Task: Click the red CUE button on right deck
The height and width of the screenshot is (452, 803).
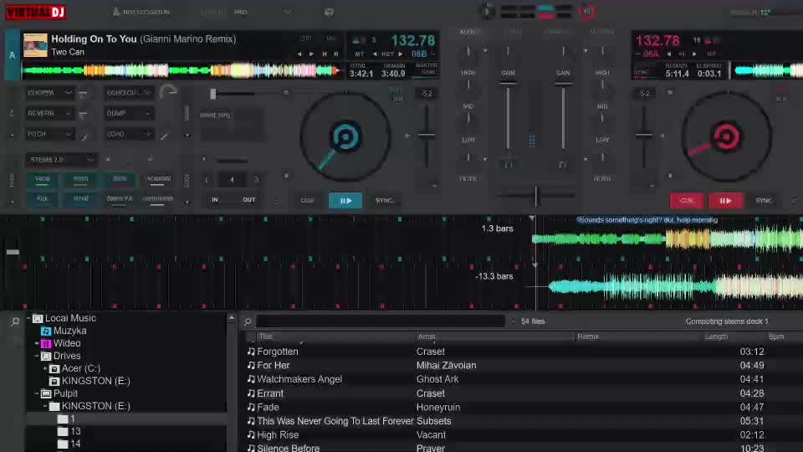Action: coord(686,200)
